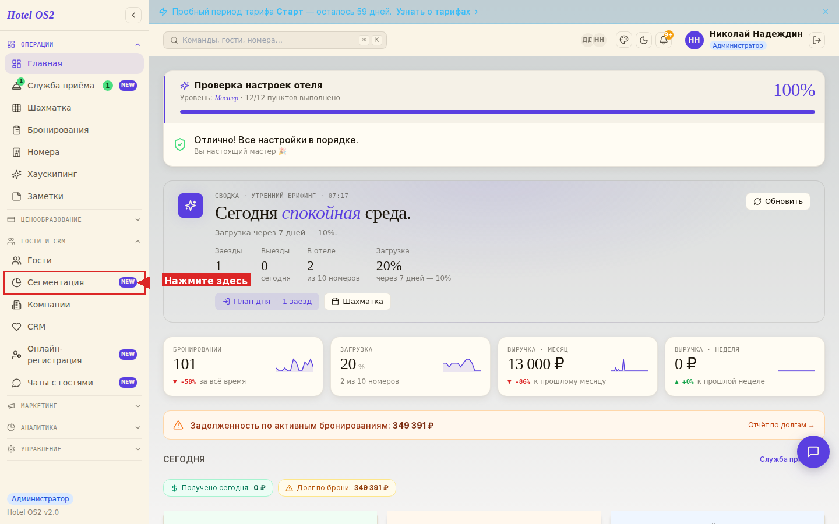The image size is (839, 524).
Task: Click the logout icon button
Action: tap(817, 40)
